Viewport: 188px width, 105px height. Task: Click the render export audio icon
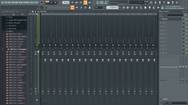click(x=173, y=3)
